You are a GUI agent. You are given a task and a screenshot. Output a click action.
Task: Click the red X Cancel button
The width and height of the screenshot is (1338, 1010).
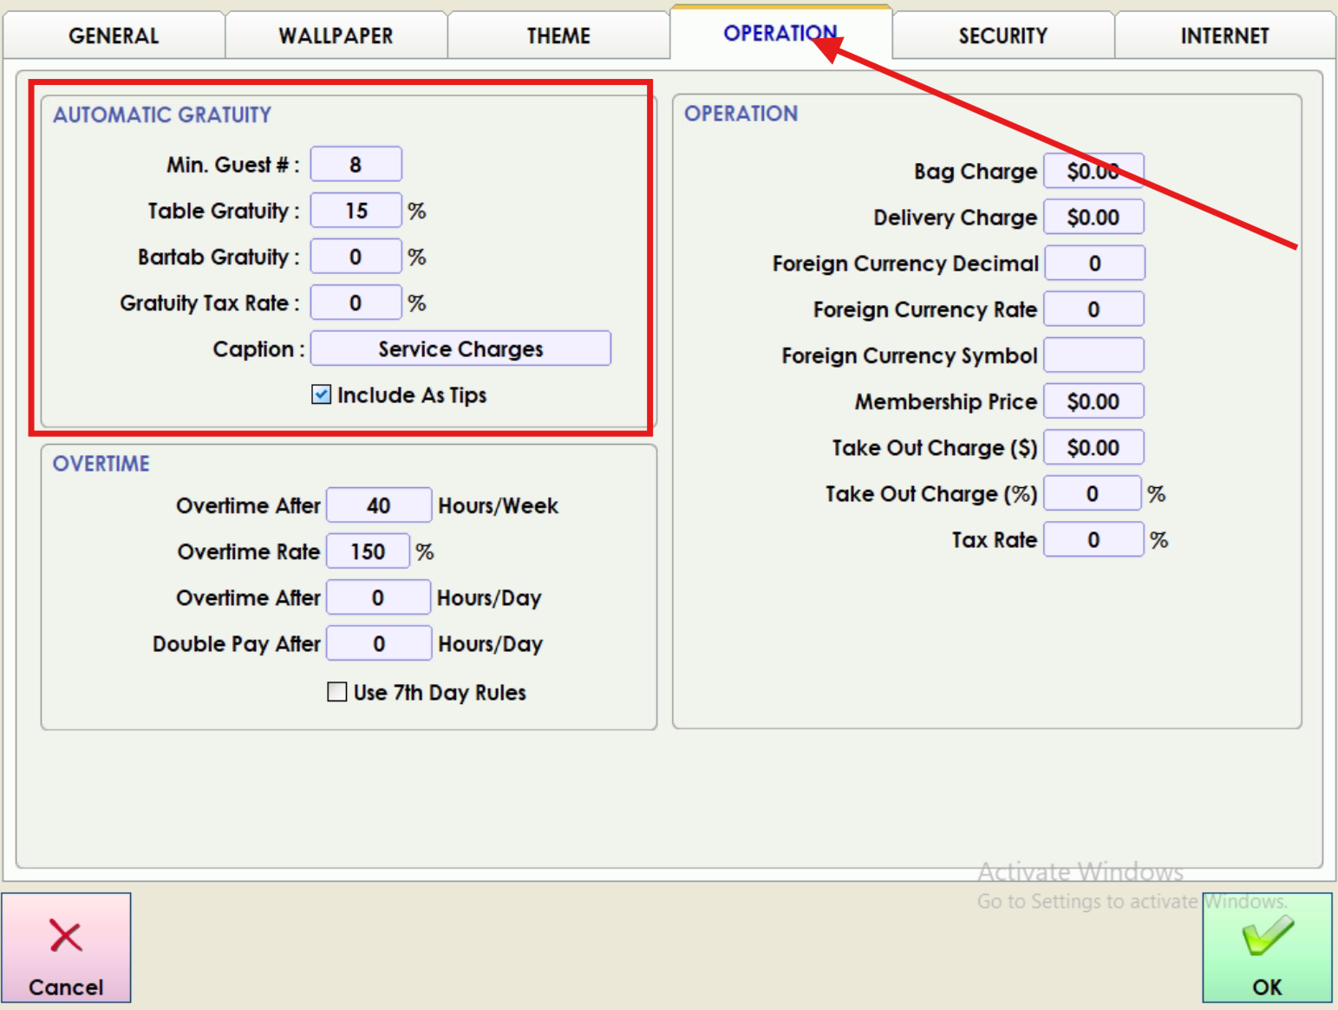click(66, 948)
